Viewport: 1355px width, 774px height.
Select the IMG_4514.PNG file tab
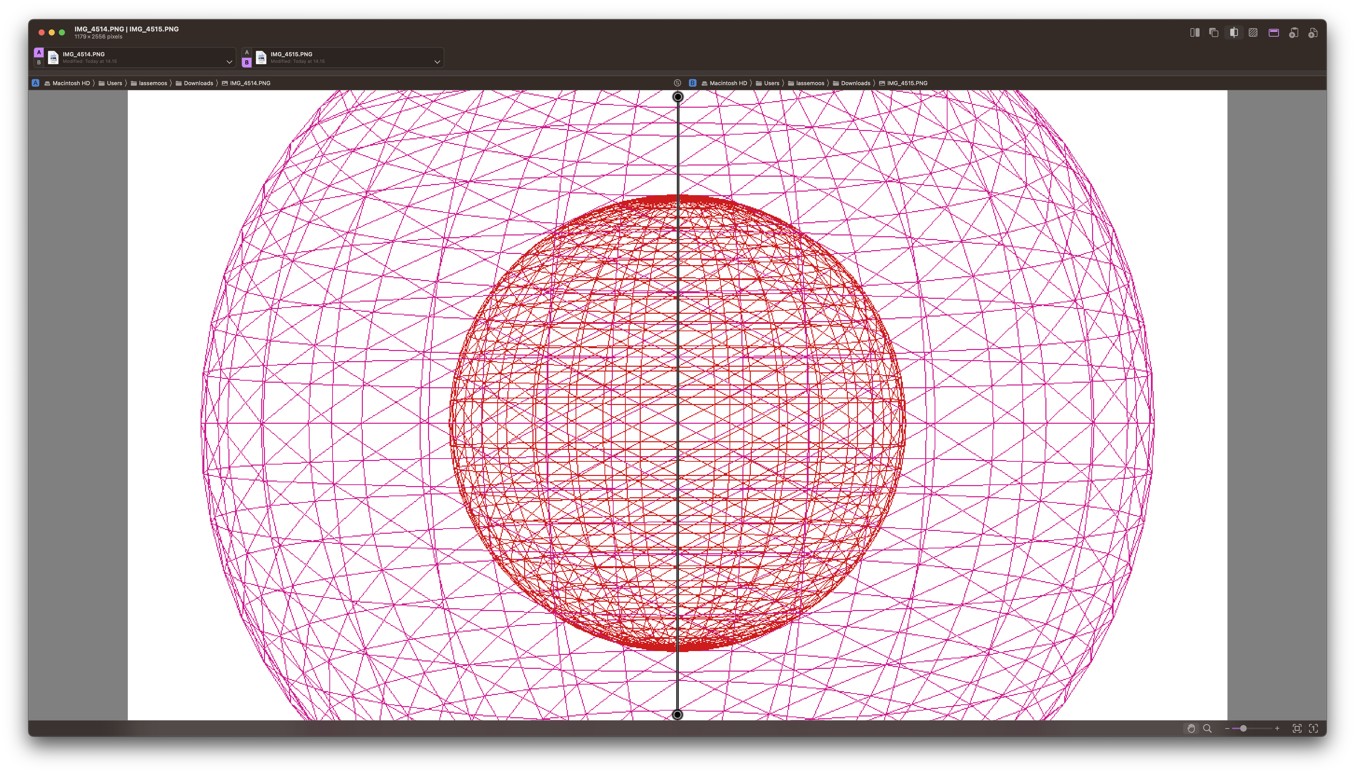click(135, 58)
